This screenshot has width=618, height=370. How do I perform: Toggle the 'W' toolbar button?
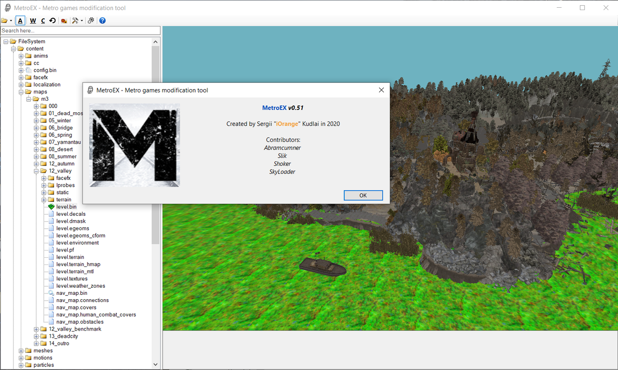pos(33,21)
